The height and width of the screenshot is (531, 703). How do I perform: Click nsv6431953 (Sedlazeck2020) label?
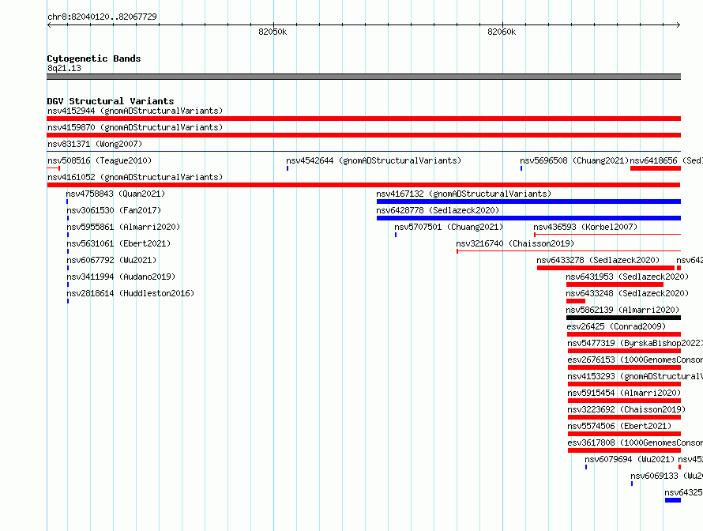click(627, 277)
